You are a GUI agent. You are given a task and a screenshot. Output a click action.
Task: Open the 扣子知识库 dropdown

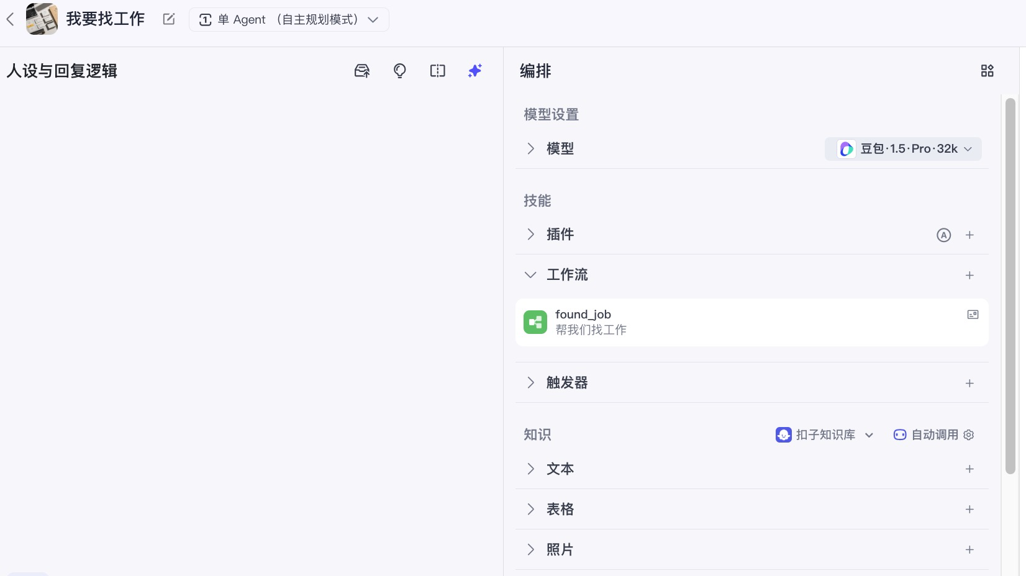click(825, 434)
